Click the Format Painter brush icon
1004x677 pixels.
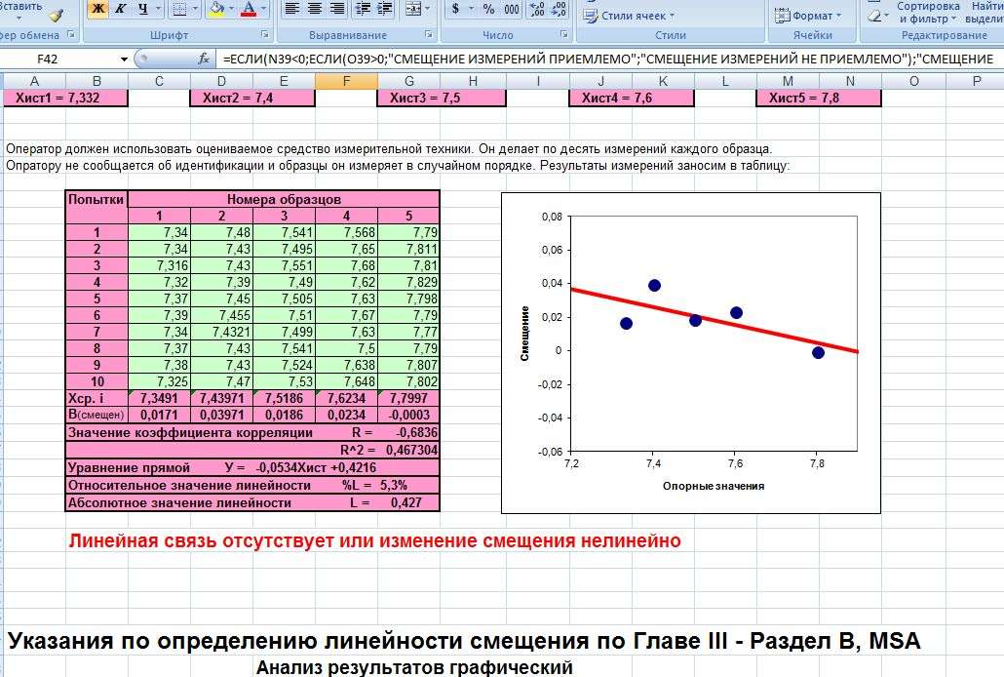[x=56, y=14]
